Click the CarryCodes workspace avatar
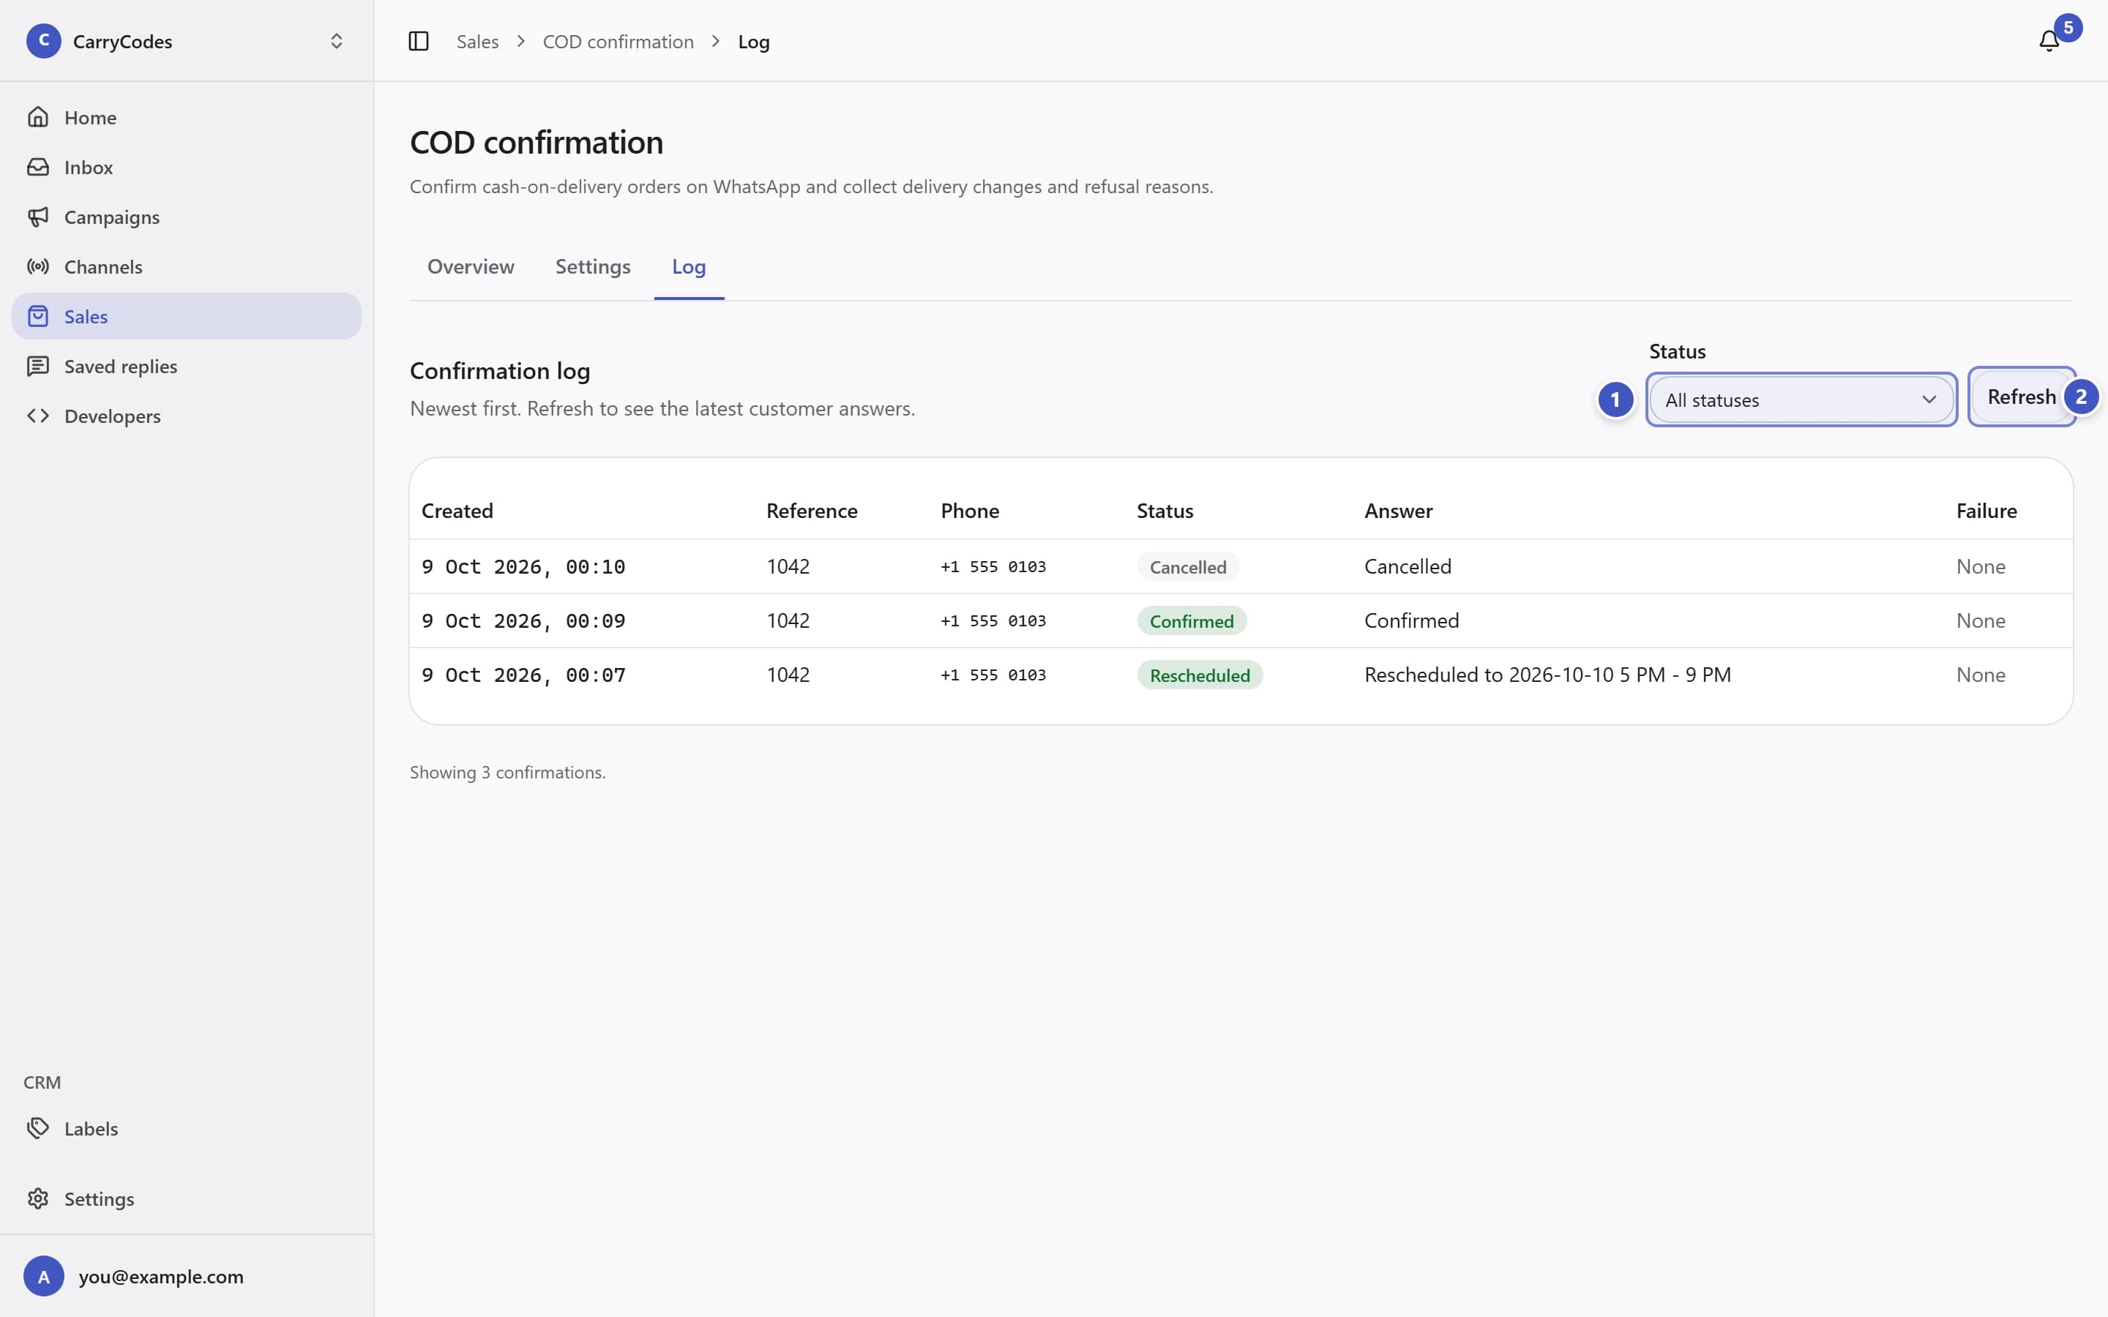This screenshot has width=2108, height=1317. [x=44, y=41]
